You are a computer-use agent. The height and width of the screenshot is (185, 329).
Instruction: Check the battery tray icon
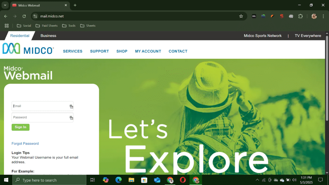coord(288,180)
